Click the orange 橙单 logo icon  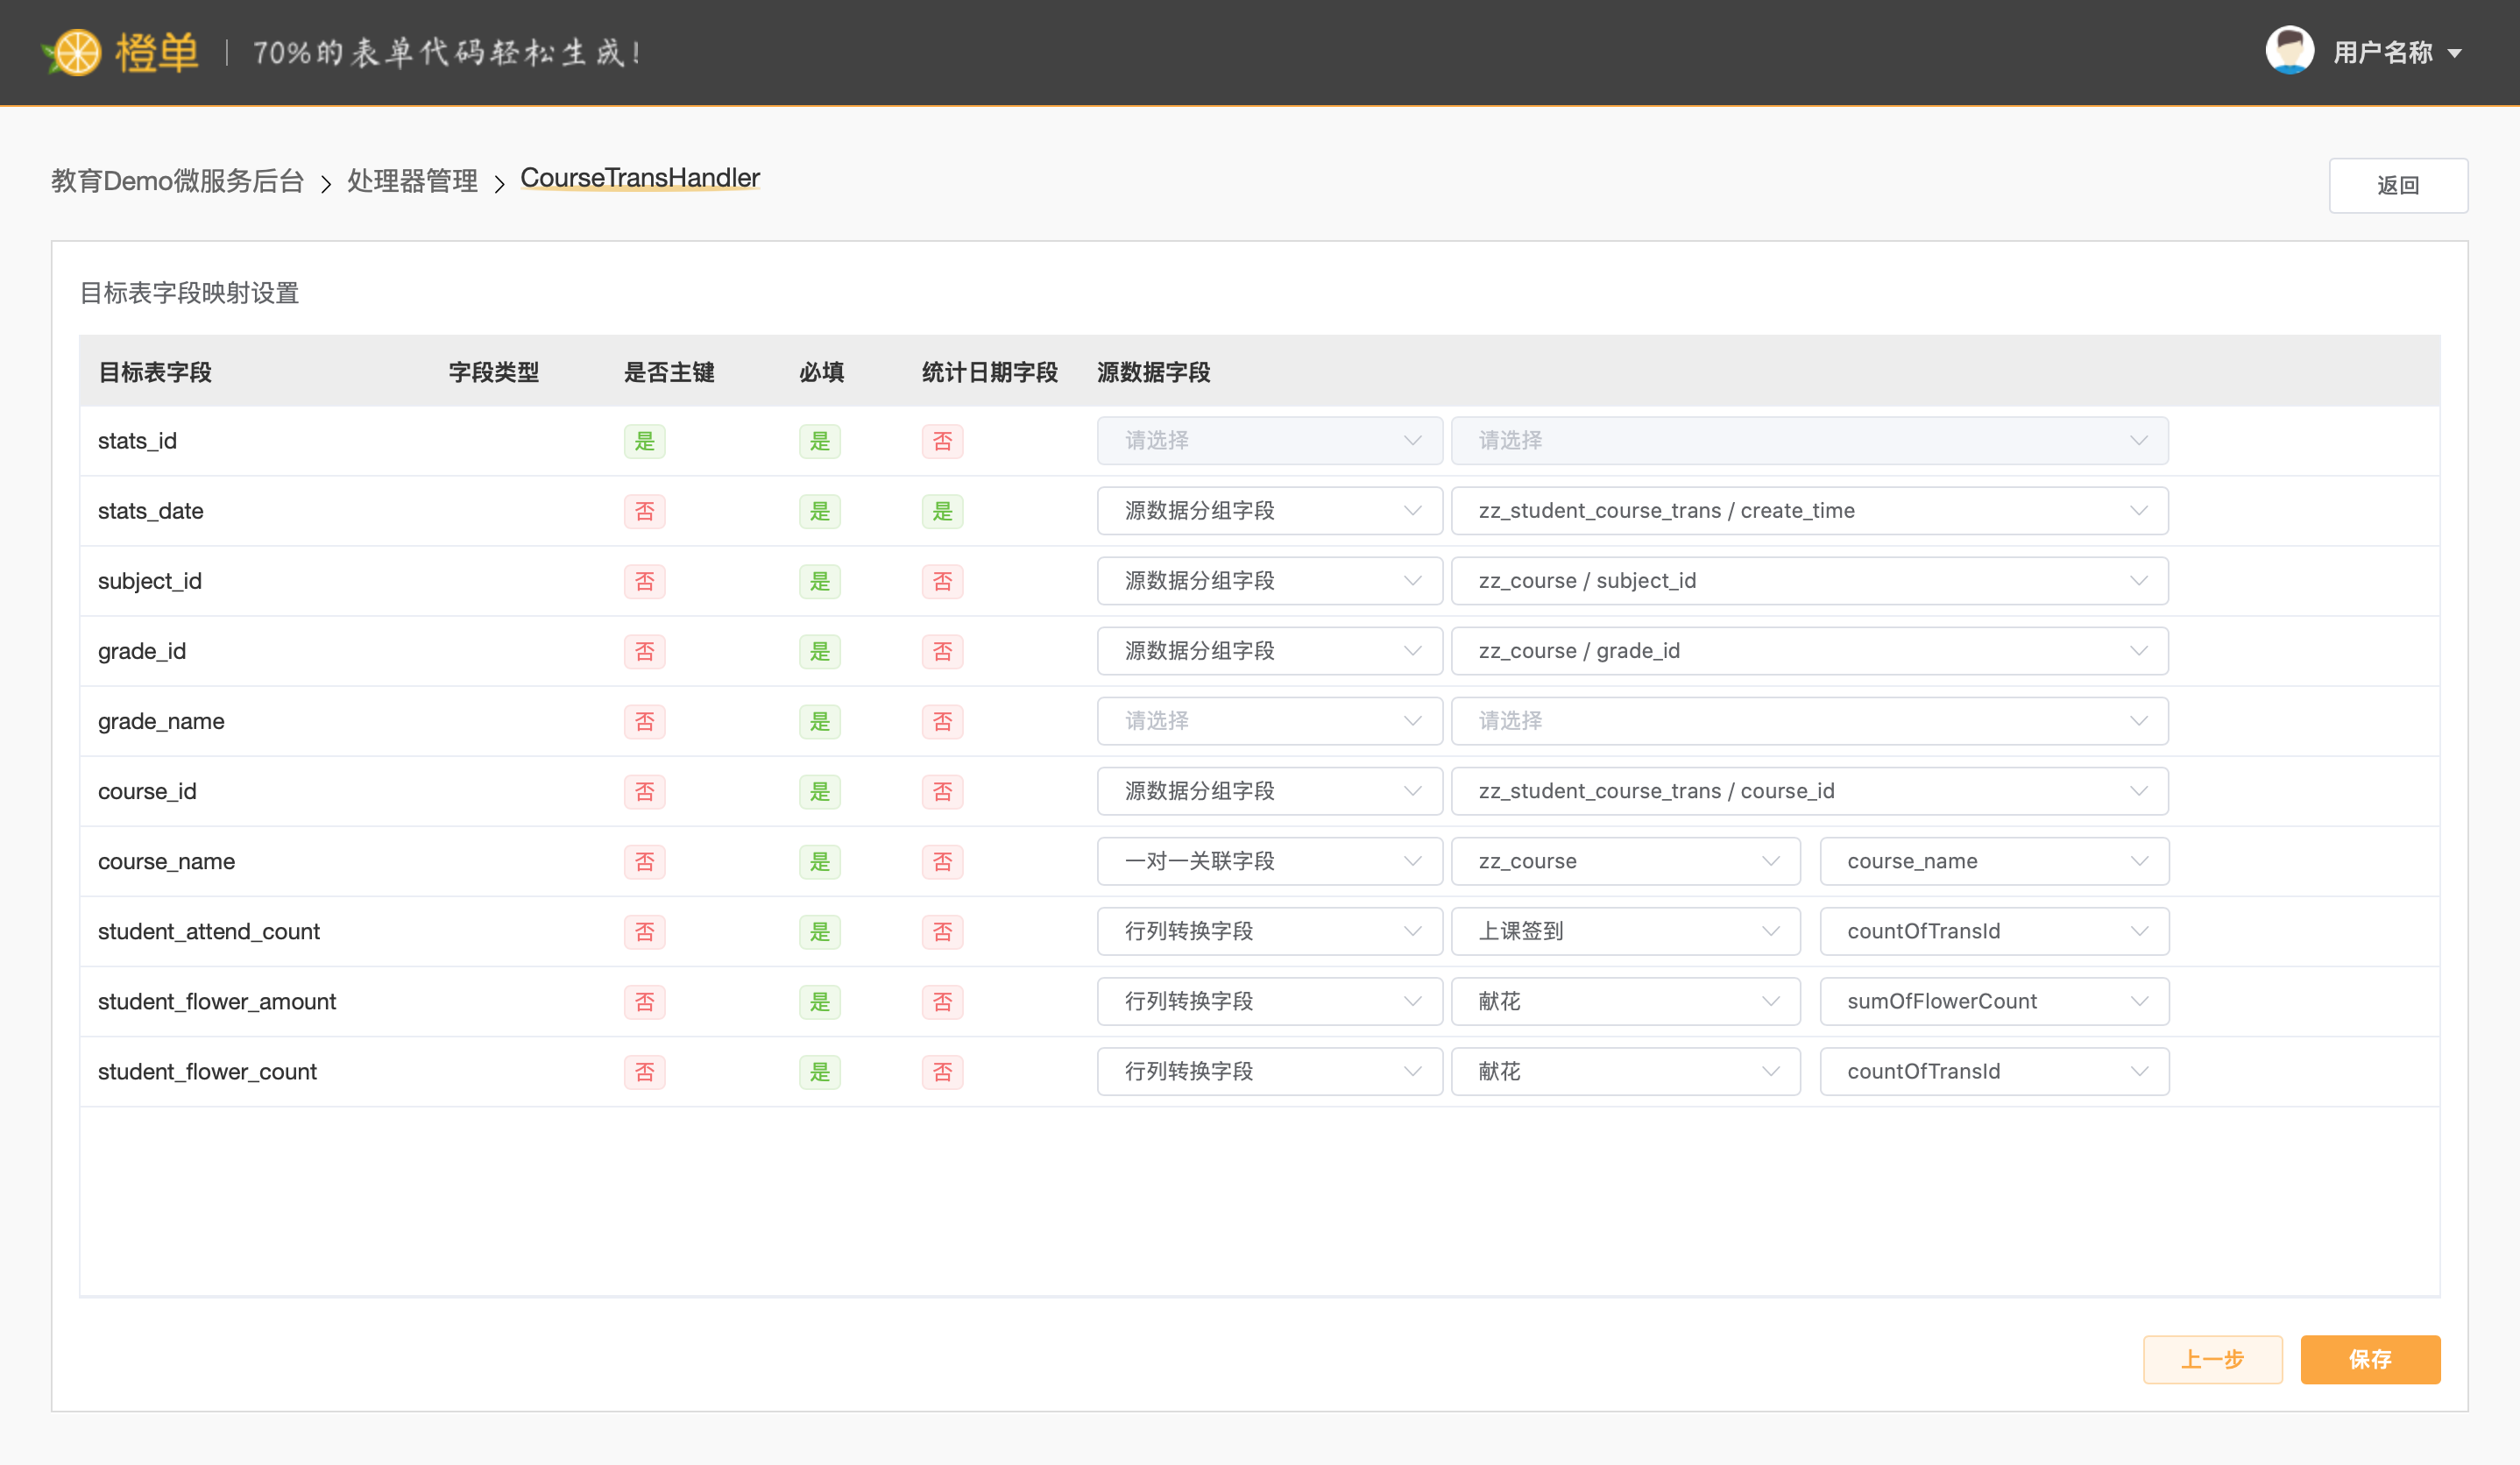[76, 52]
